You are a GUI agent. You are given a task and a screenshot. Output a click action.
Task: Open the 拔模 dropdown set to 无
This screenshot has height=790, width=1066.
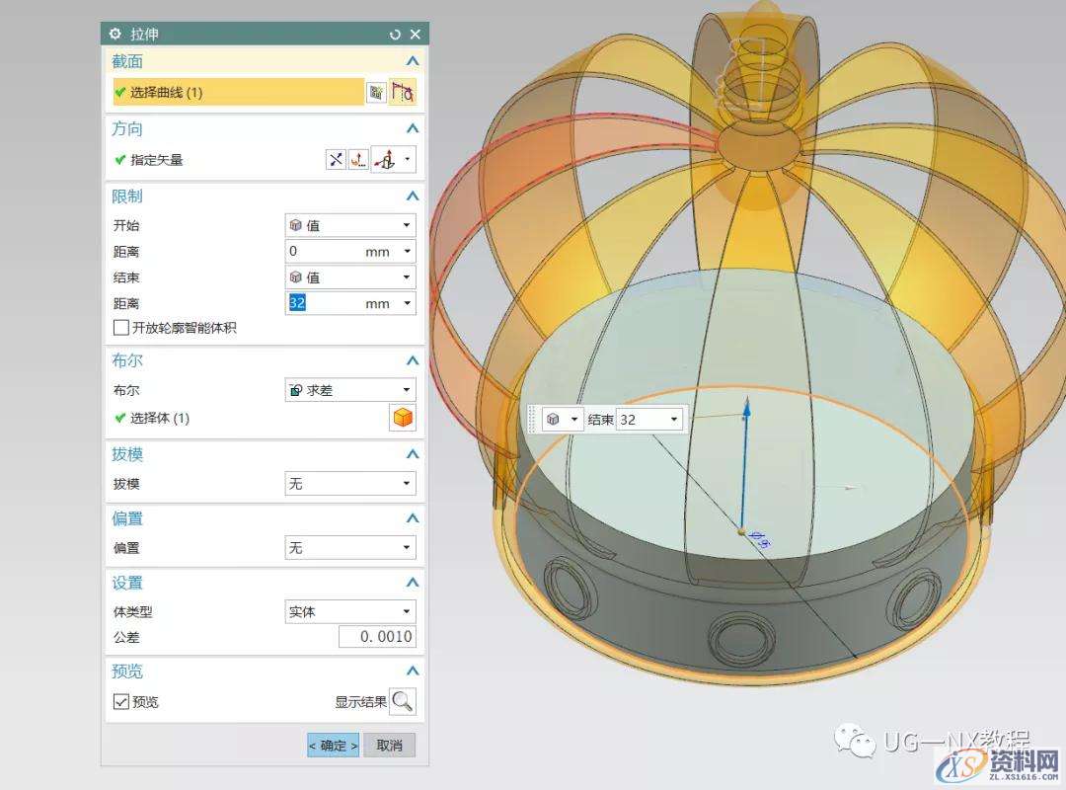pos(350,484)
